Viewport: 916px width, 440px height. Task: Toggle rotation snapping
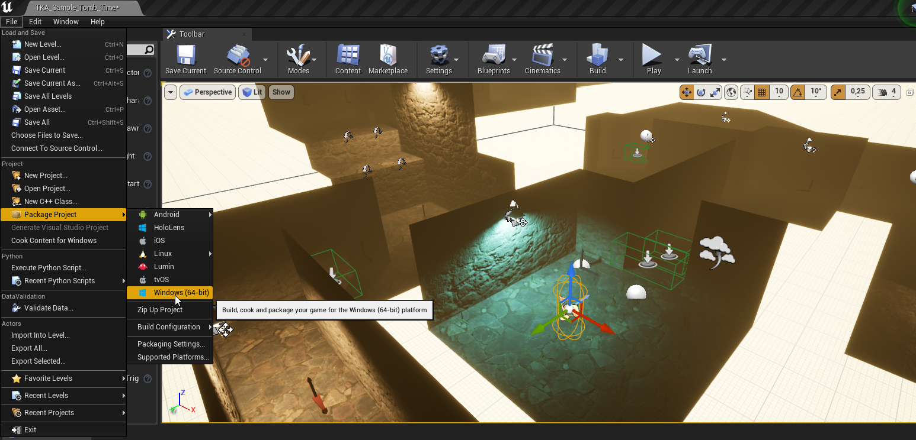[798, 92]
